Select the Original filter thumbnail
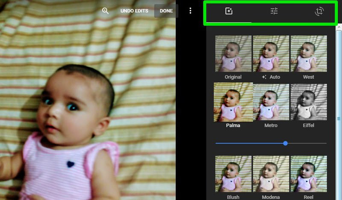 [x=233, y=54]
